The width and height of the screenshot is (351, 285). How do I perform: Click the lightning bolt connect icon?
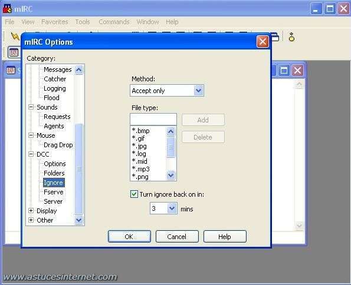click(x=15, y=36)
